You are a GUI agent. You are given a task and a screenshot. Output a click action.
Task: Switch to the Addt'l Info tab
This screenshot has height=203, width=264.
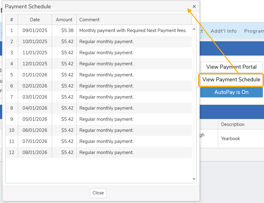(x=224, y=31)
